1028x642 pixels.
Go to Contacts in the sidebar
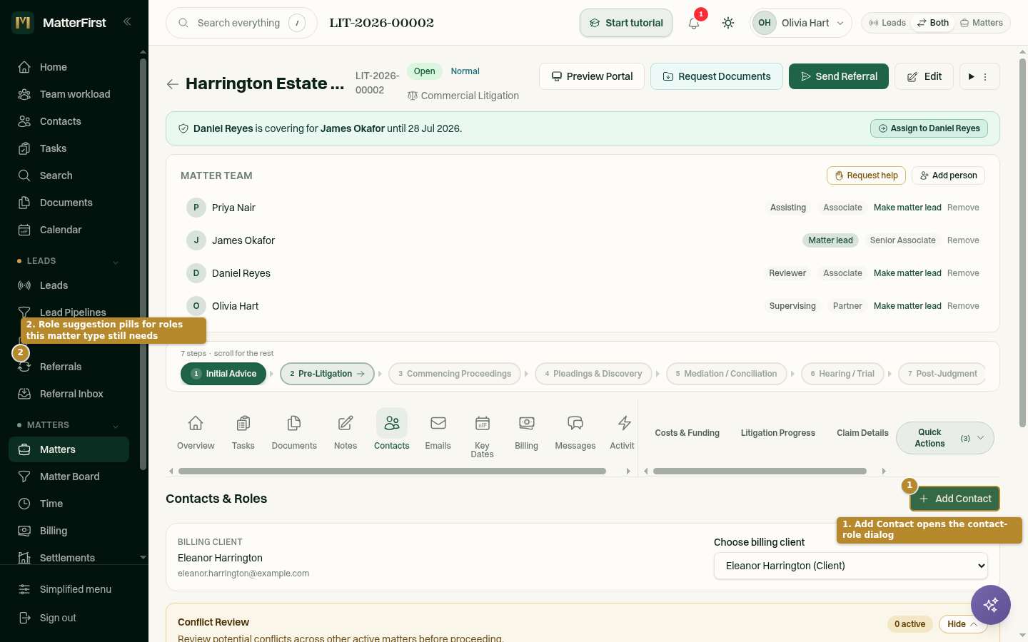click(x=69, y=121)
